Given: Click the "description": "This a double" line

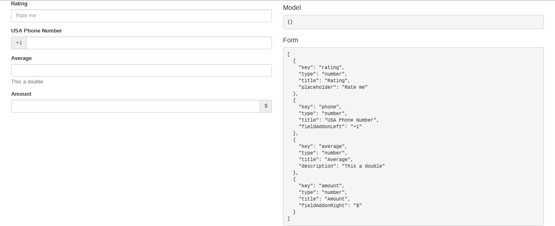Looking at the screenshot, I should click(342, 166).
